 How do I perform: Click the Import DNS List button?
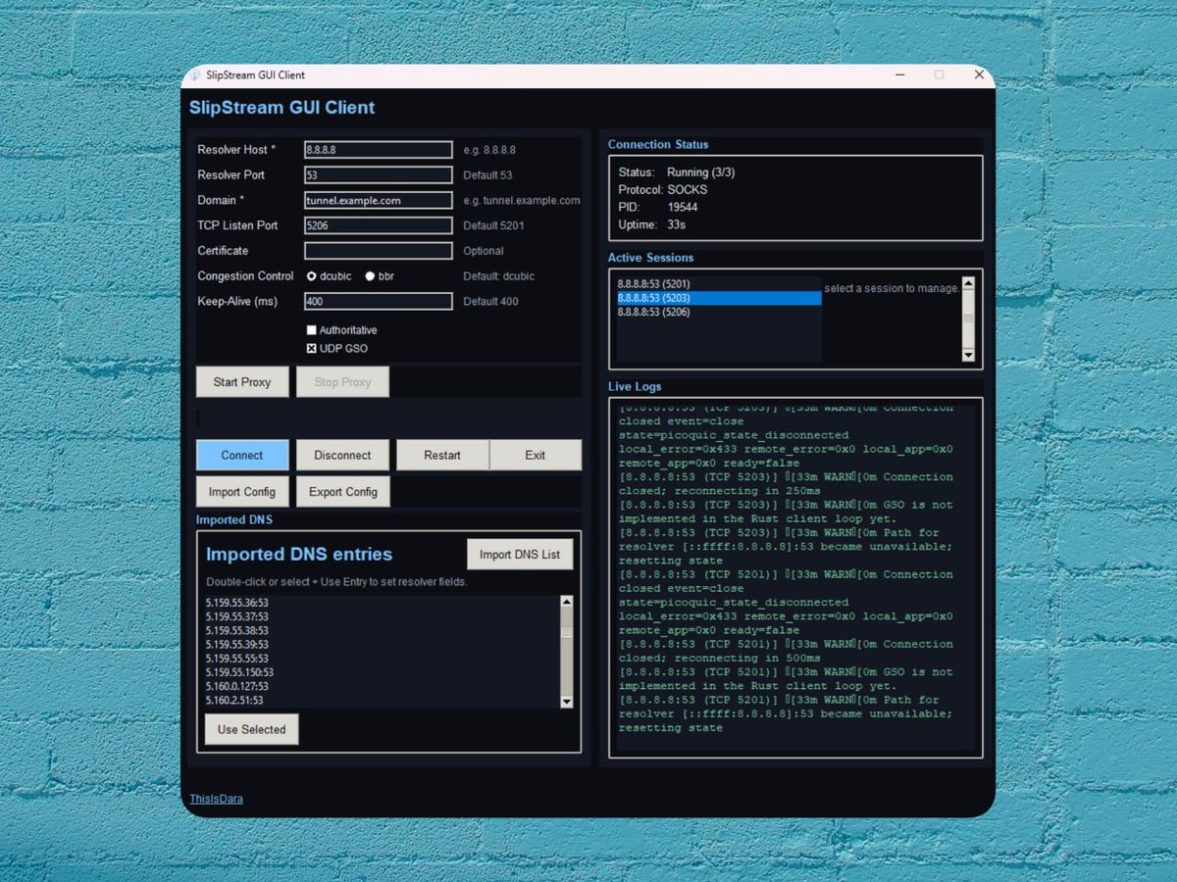520,554
